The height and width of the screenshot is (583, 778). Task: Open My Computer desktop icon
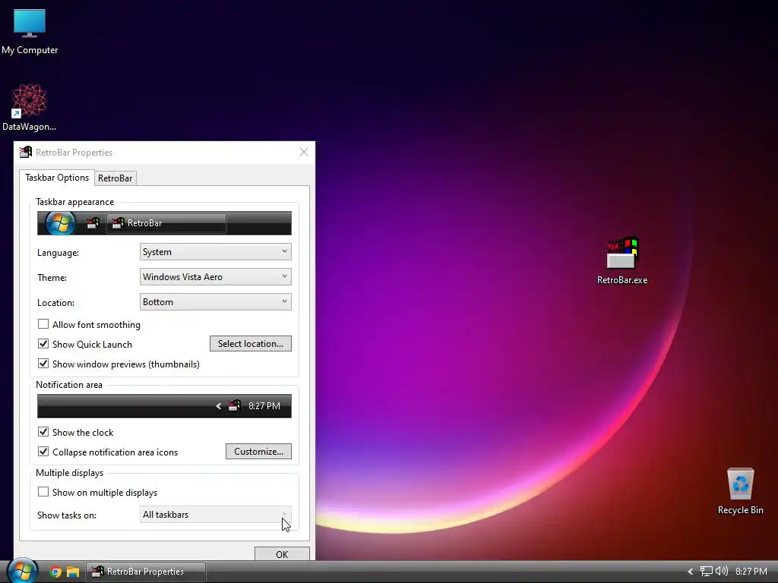coord(30,30)
